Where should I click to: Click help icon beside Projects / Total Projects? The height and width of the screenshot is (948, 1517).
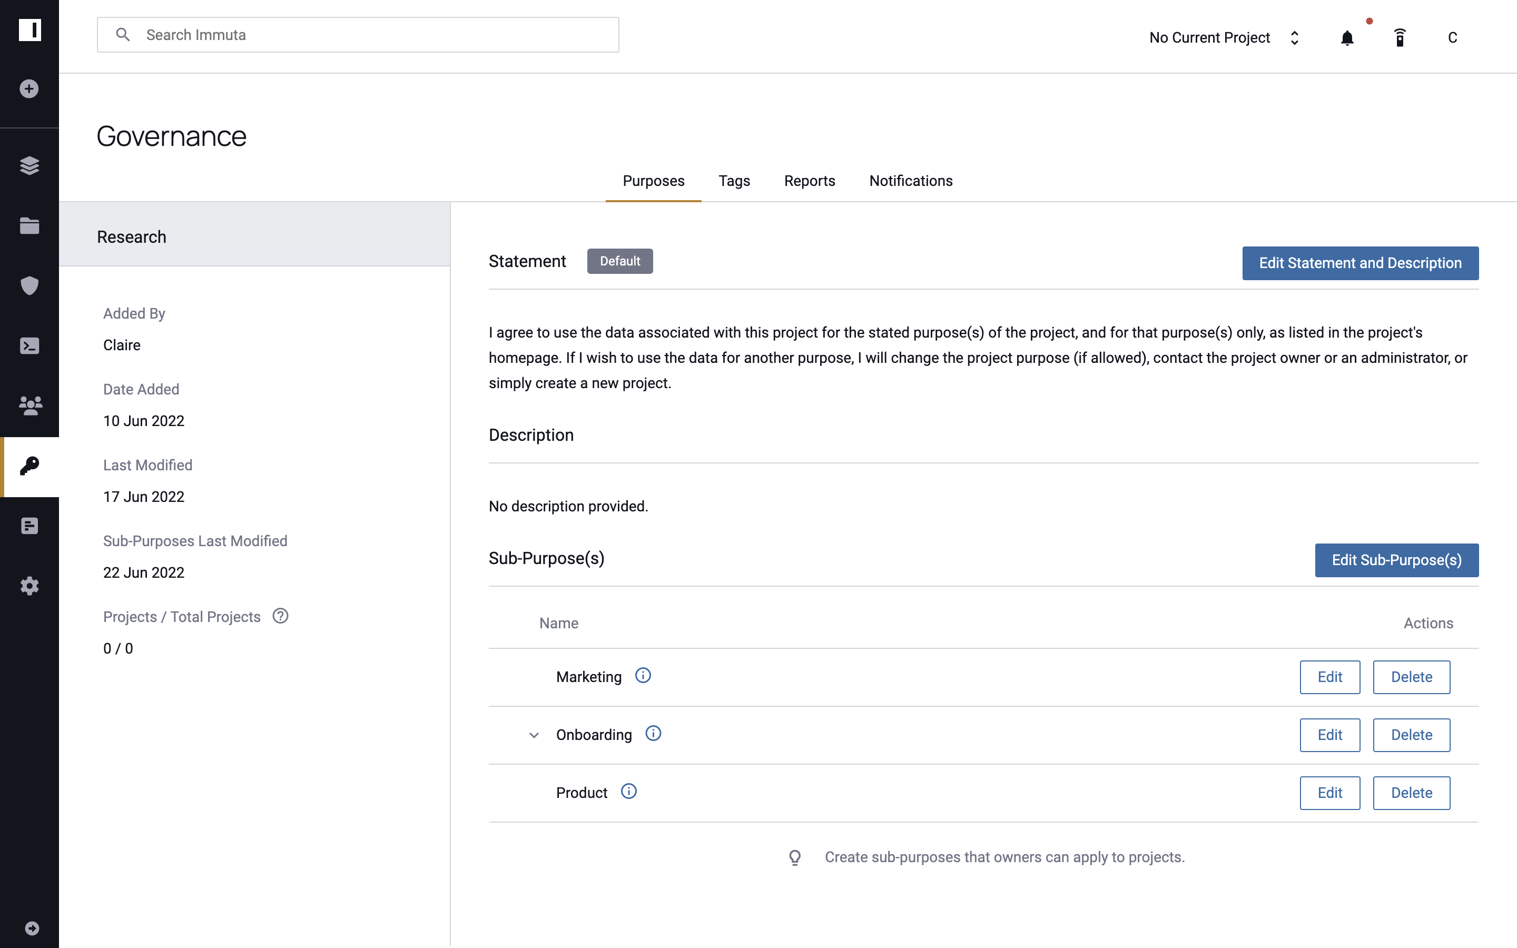[x=281, y=616]
